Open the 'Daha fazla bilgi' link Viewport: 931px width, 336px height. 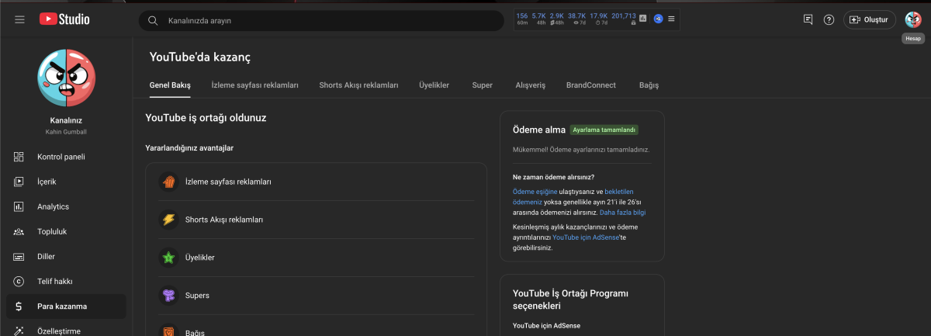[622, 212]
